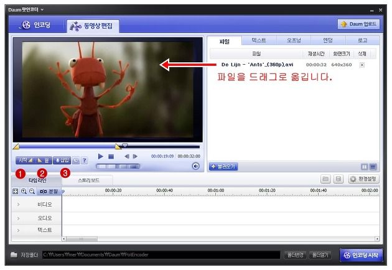Click the 저장폴더 folder icon
392x270 pixels.
(14, 254)
